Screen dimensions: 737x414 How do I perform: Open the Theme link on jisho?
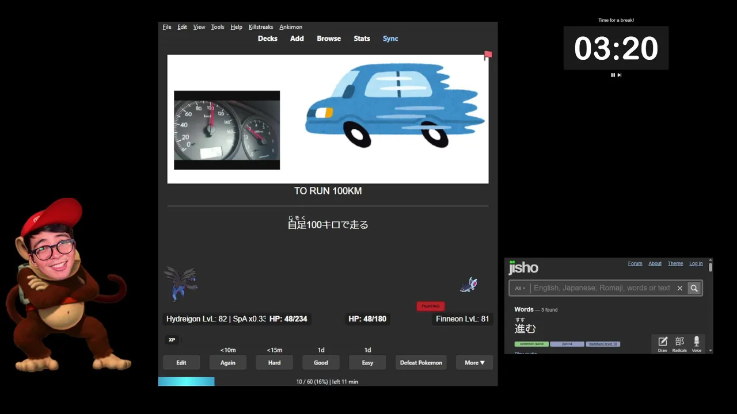675,263
